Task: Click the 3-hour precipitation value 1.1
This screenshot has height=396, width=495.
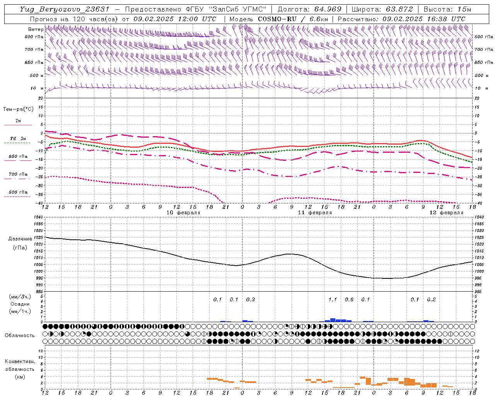Action: coord(333,300)
